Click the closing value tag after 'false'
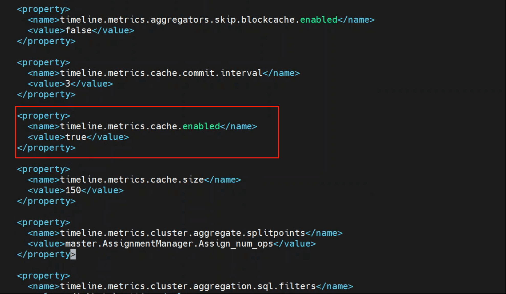Viewport: 506px width, 294px height. (113, 30)
